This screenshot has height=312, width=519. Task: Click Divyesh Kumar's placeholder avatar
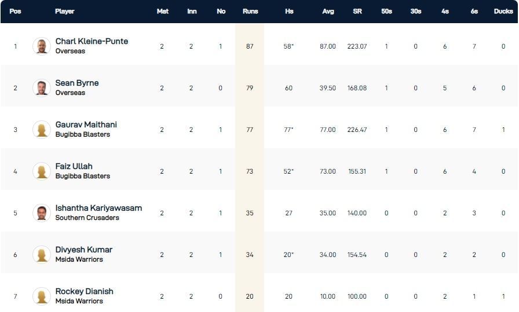coord(42,255)
